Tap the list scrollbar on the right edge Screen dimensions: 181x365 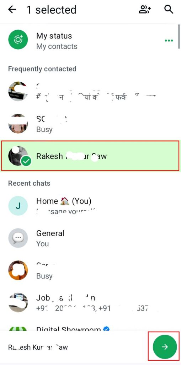[179, 36]
